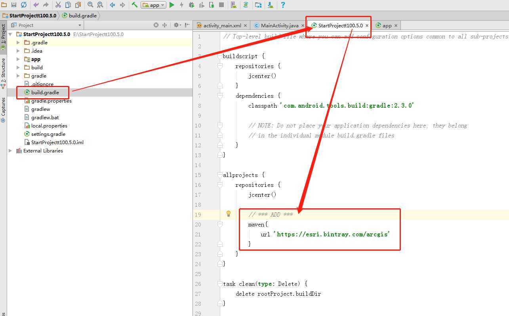The width and height of the screenshot is (509, 316).
Task: Navigate Back with the blue left arrow
Action: (112, 5)
